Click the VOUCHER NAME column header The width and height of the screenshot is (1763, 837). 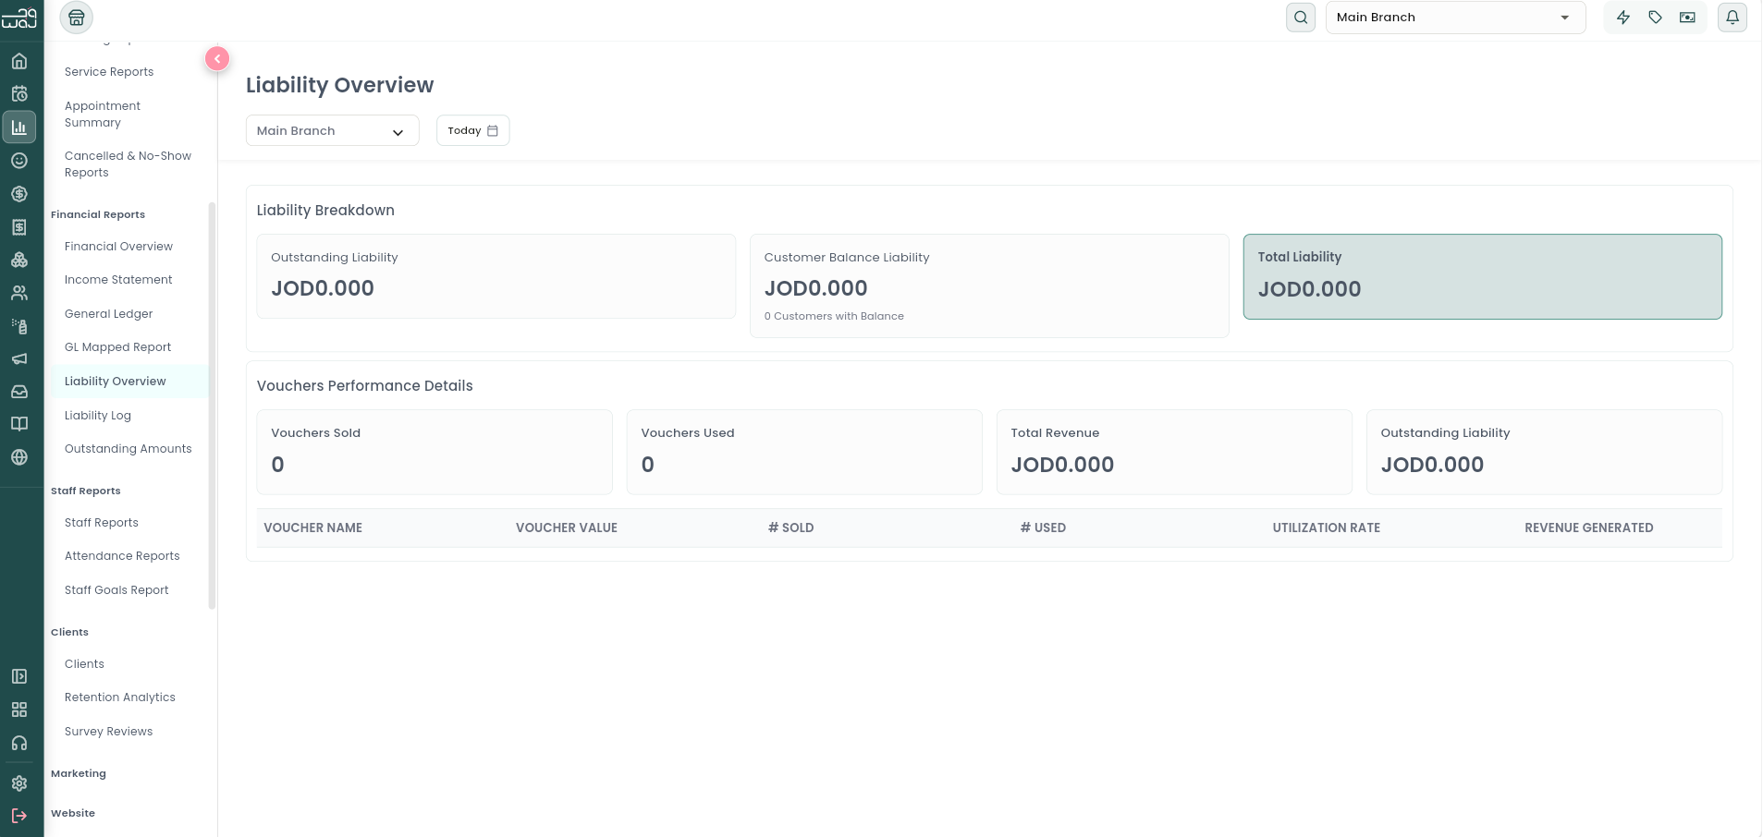[313, 528]
